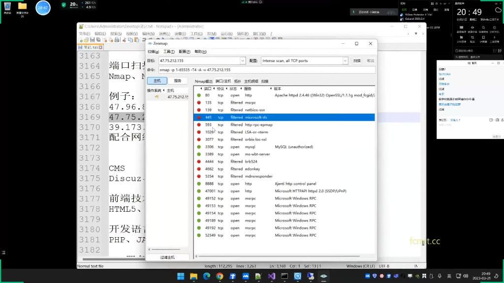
Task: Open the Windows Start menu
Action: [181, 276]
